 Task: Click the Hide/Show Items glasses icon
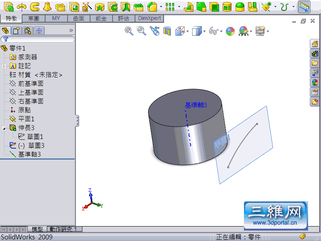pyautogui.click(x=214, y=31)
